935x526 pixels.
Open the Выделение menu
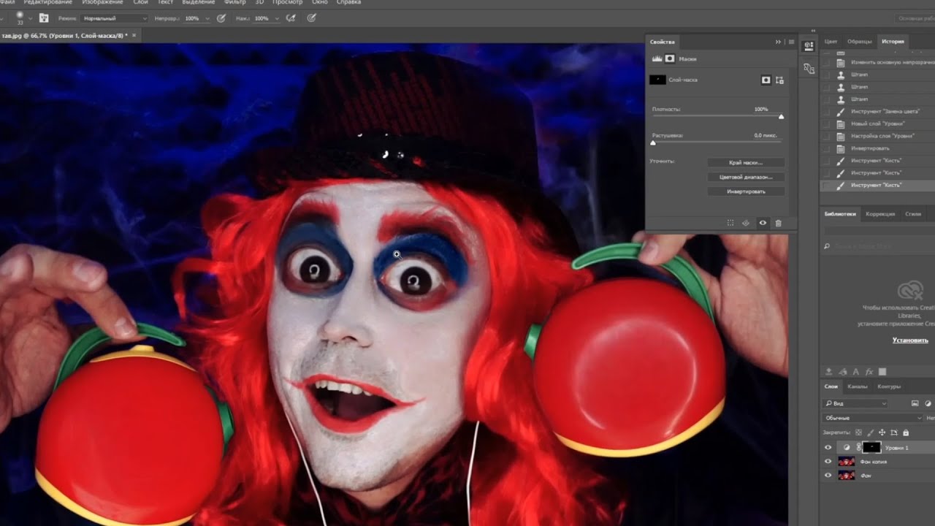click(x=199, y=2)
